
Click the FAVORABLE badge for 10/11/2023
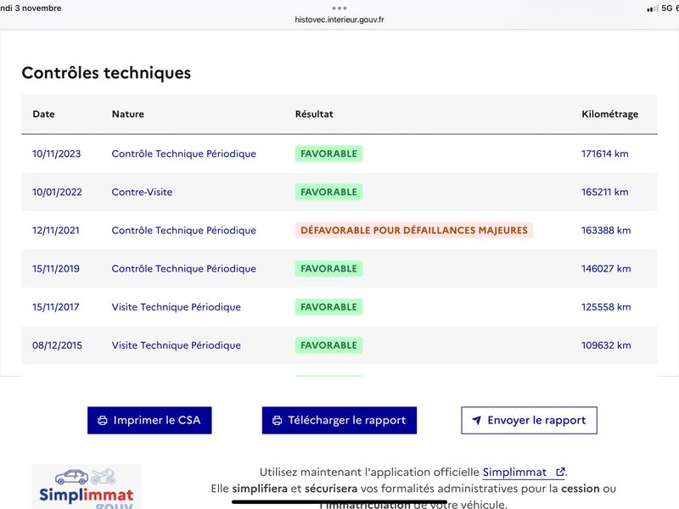click(328, 154)
